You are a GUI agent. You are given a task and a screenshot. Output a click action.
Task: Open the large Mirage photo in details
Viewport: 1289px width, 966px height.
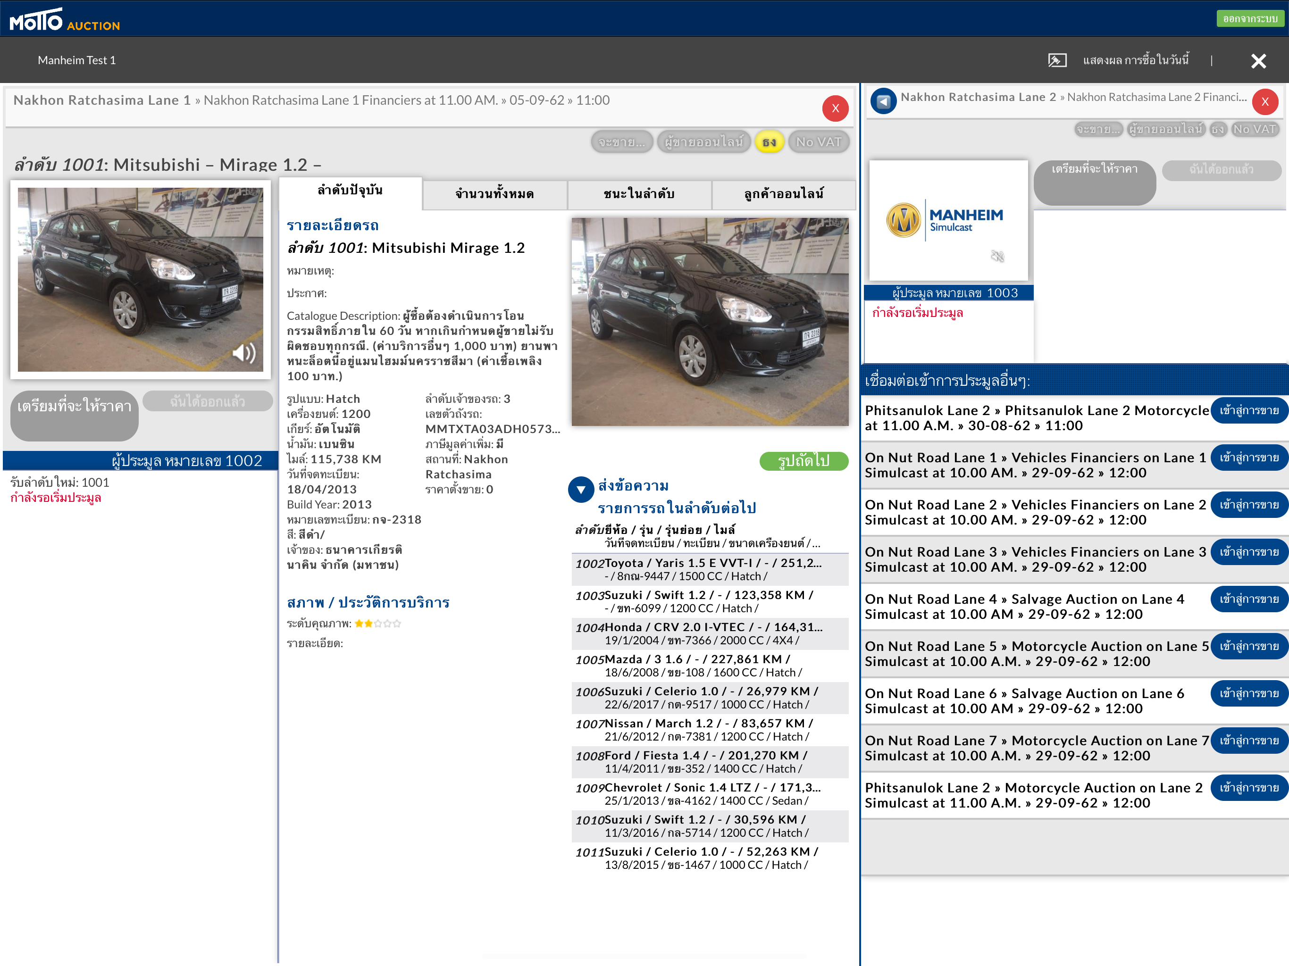[x=710, y=322]
